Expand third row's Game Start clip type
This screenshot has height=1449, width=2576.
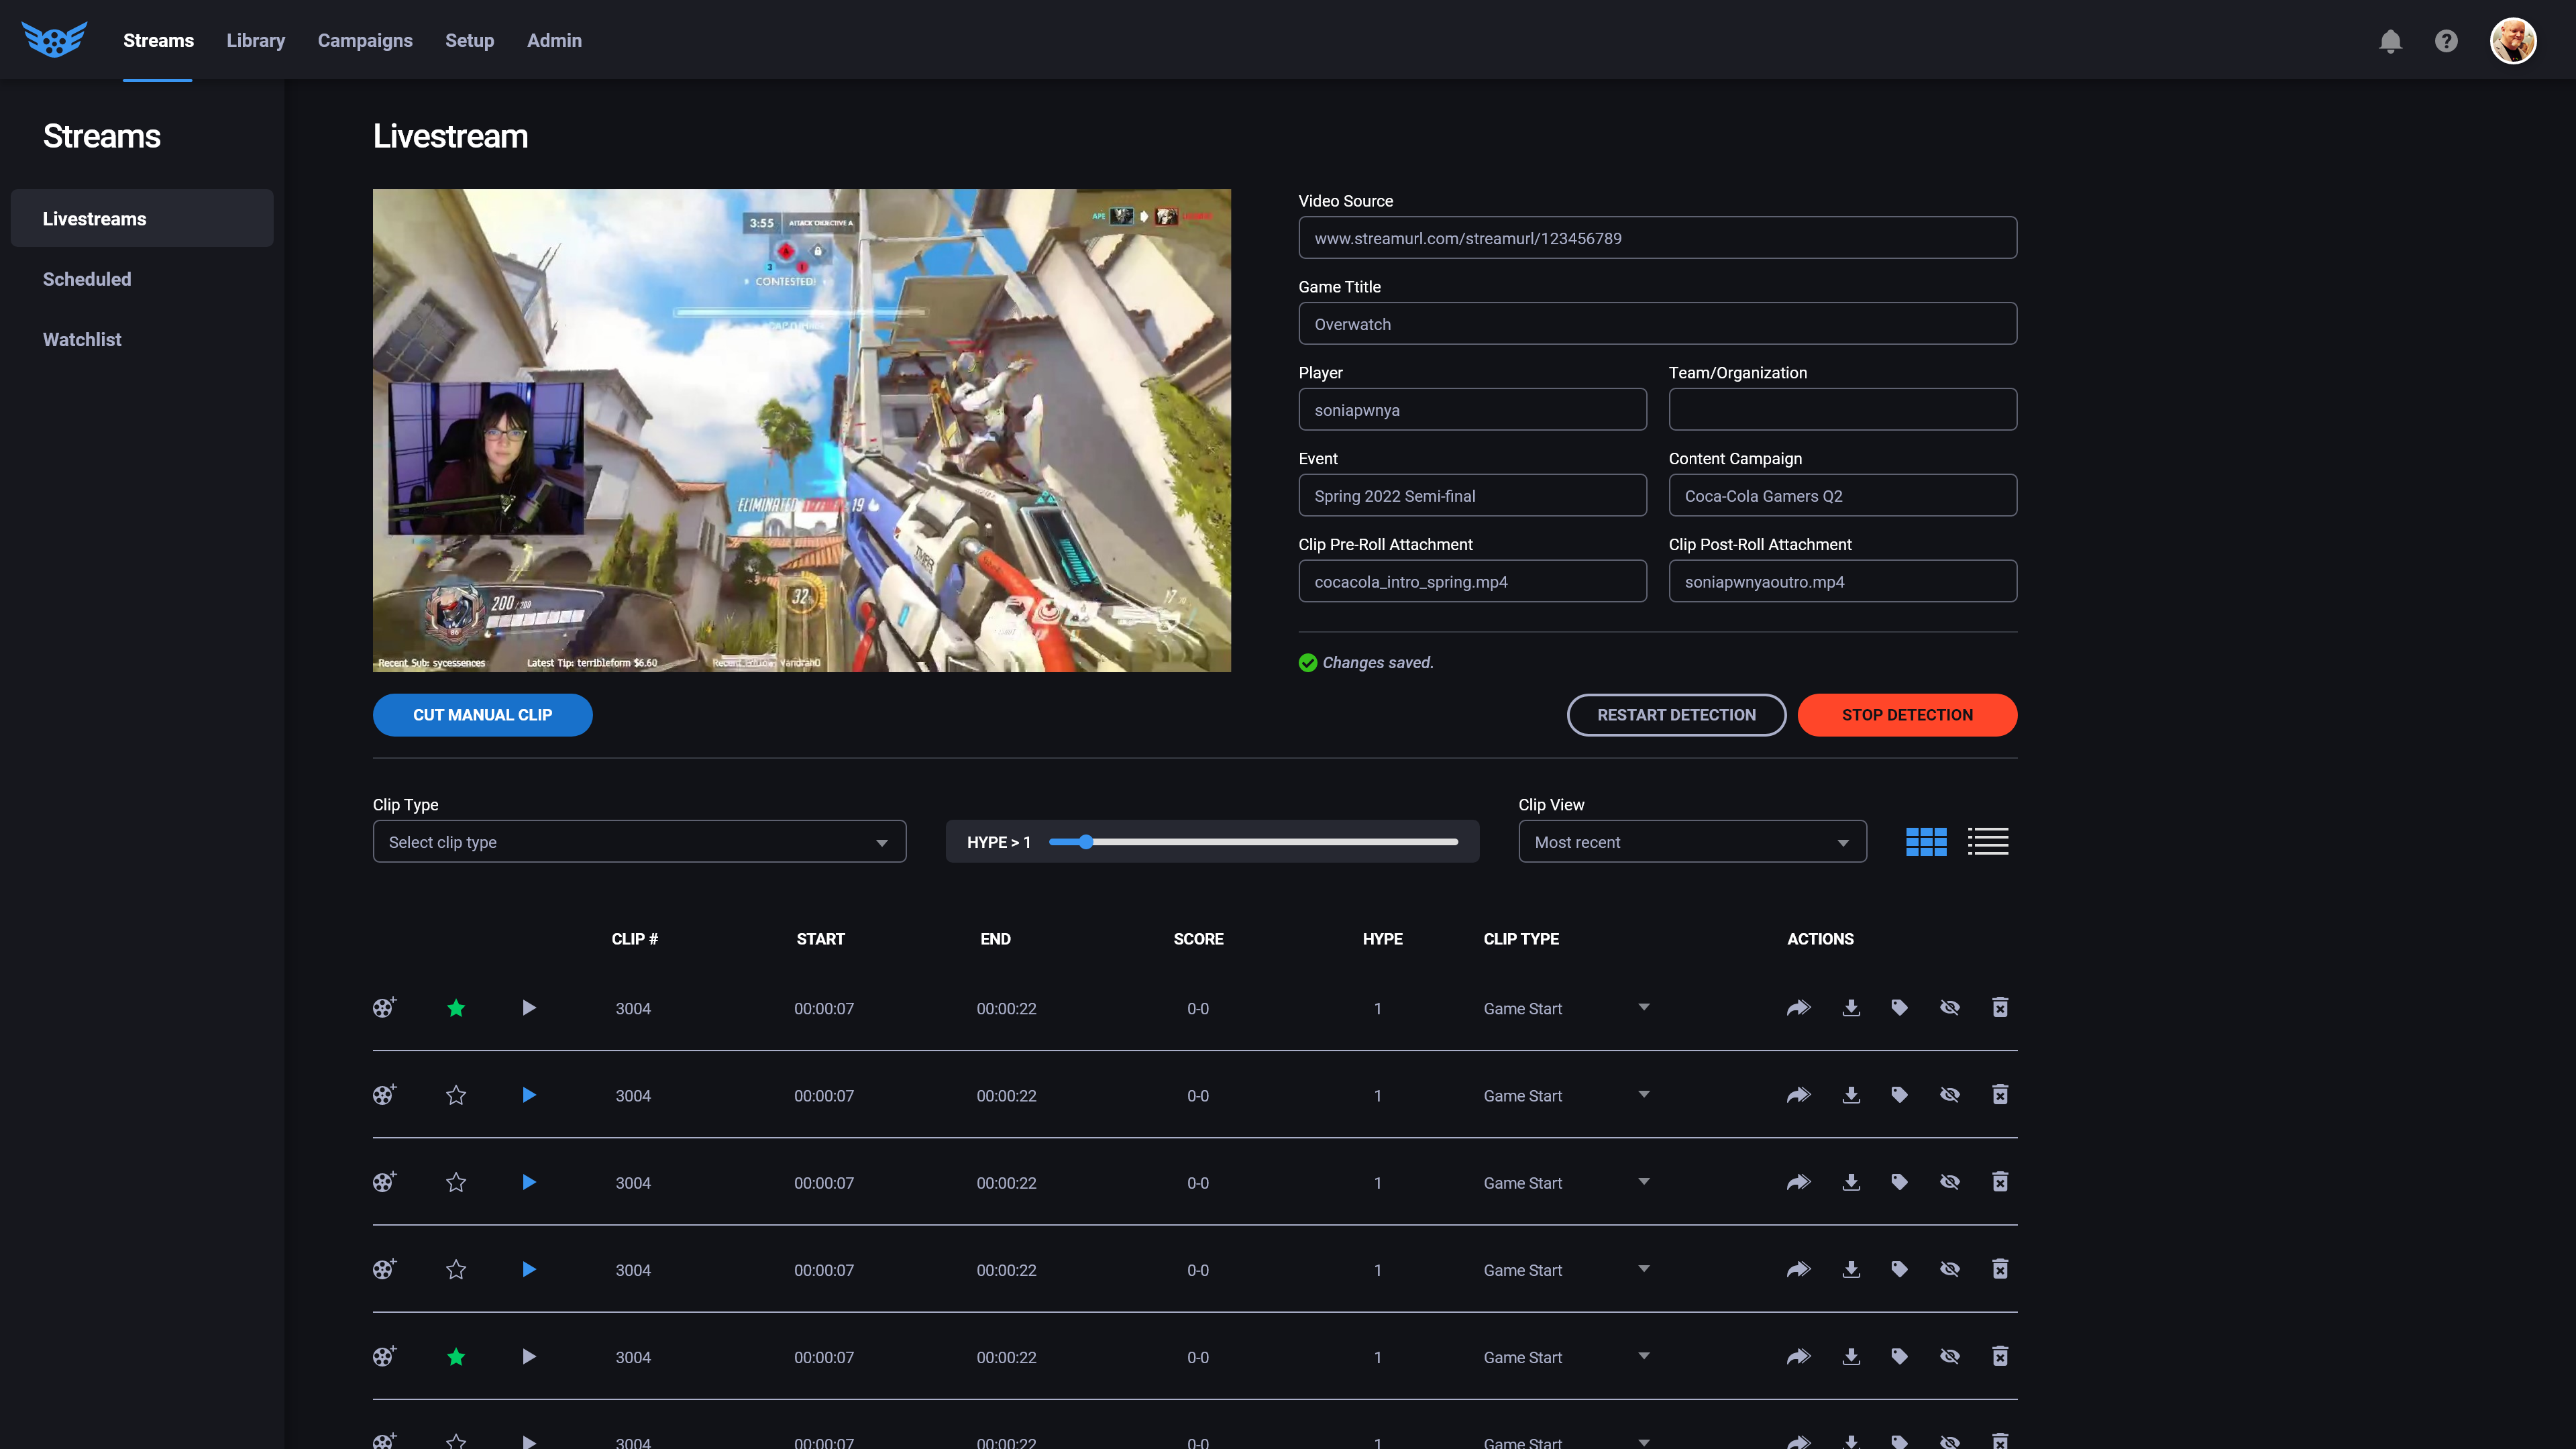[1644, 1181]
